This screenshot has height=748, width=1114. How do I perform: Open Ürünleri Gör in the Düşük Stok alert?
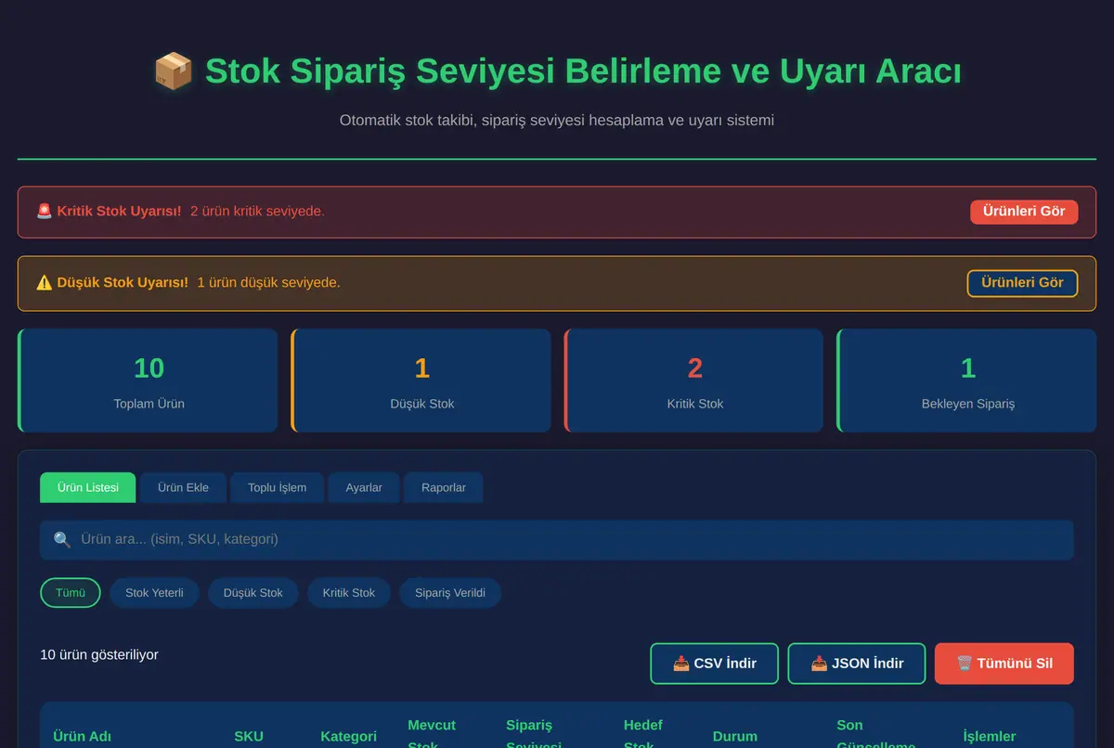pos(1022,283)
